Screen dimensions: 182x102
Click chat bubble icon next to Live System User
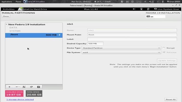(155, 9)
